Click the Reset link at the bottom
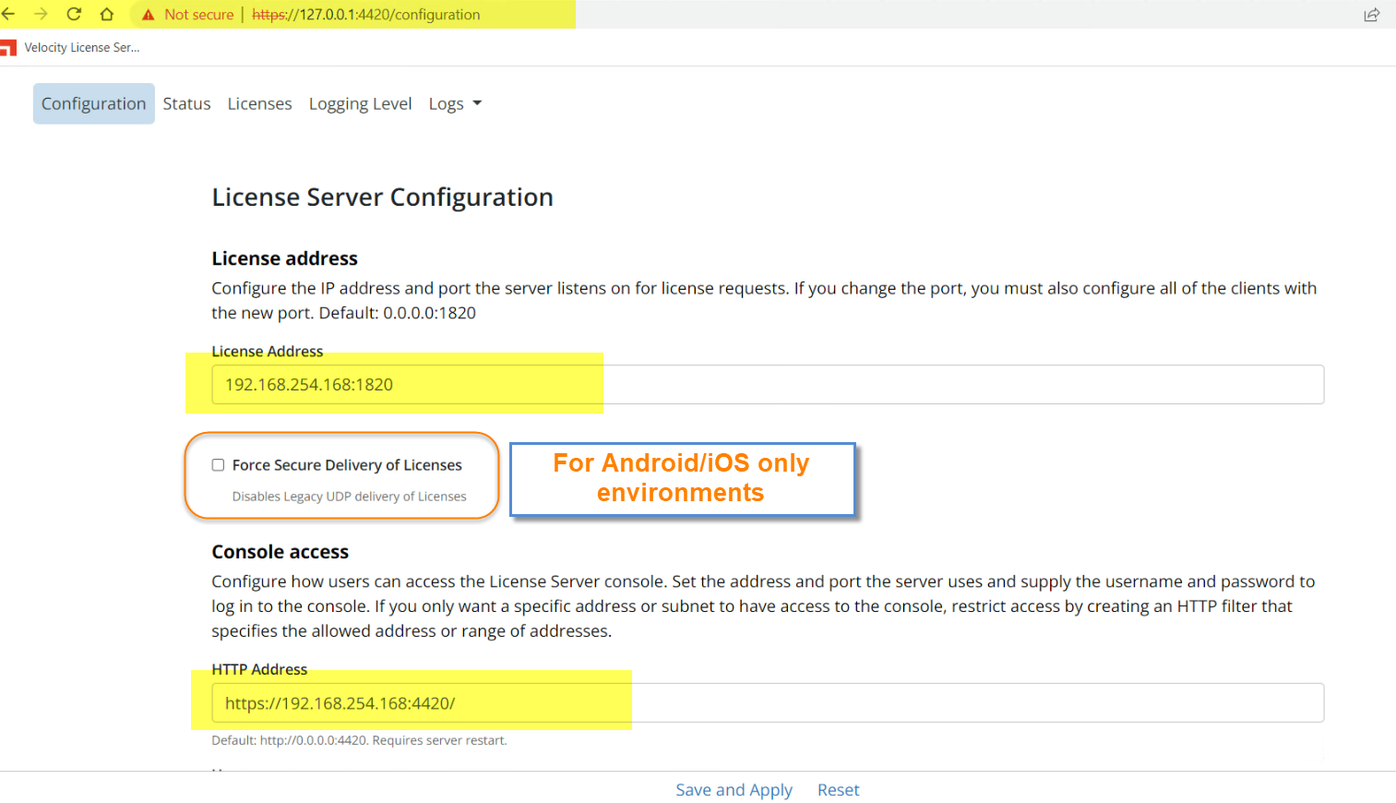The image size is (1396, 803). pos(838,789)
